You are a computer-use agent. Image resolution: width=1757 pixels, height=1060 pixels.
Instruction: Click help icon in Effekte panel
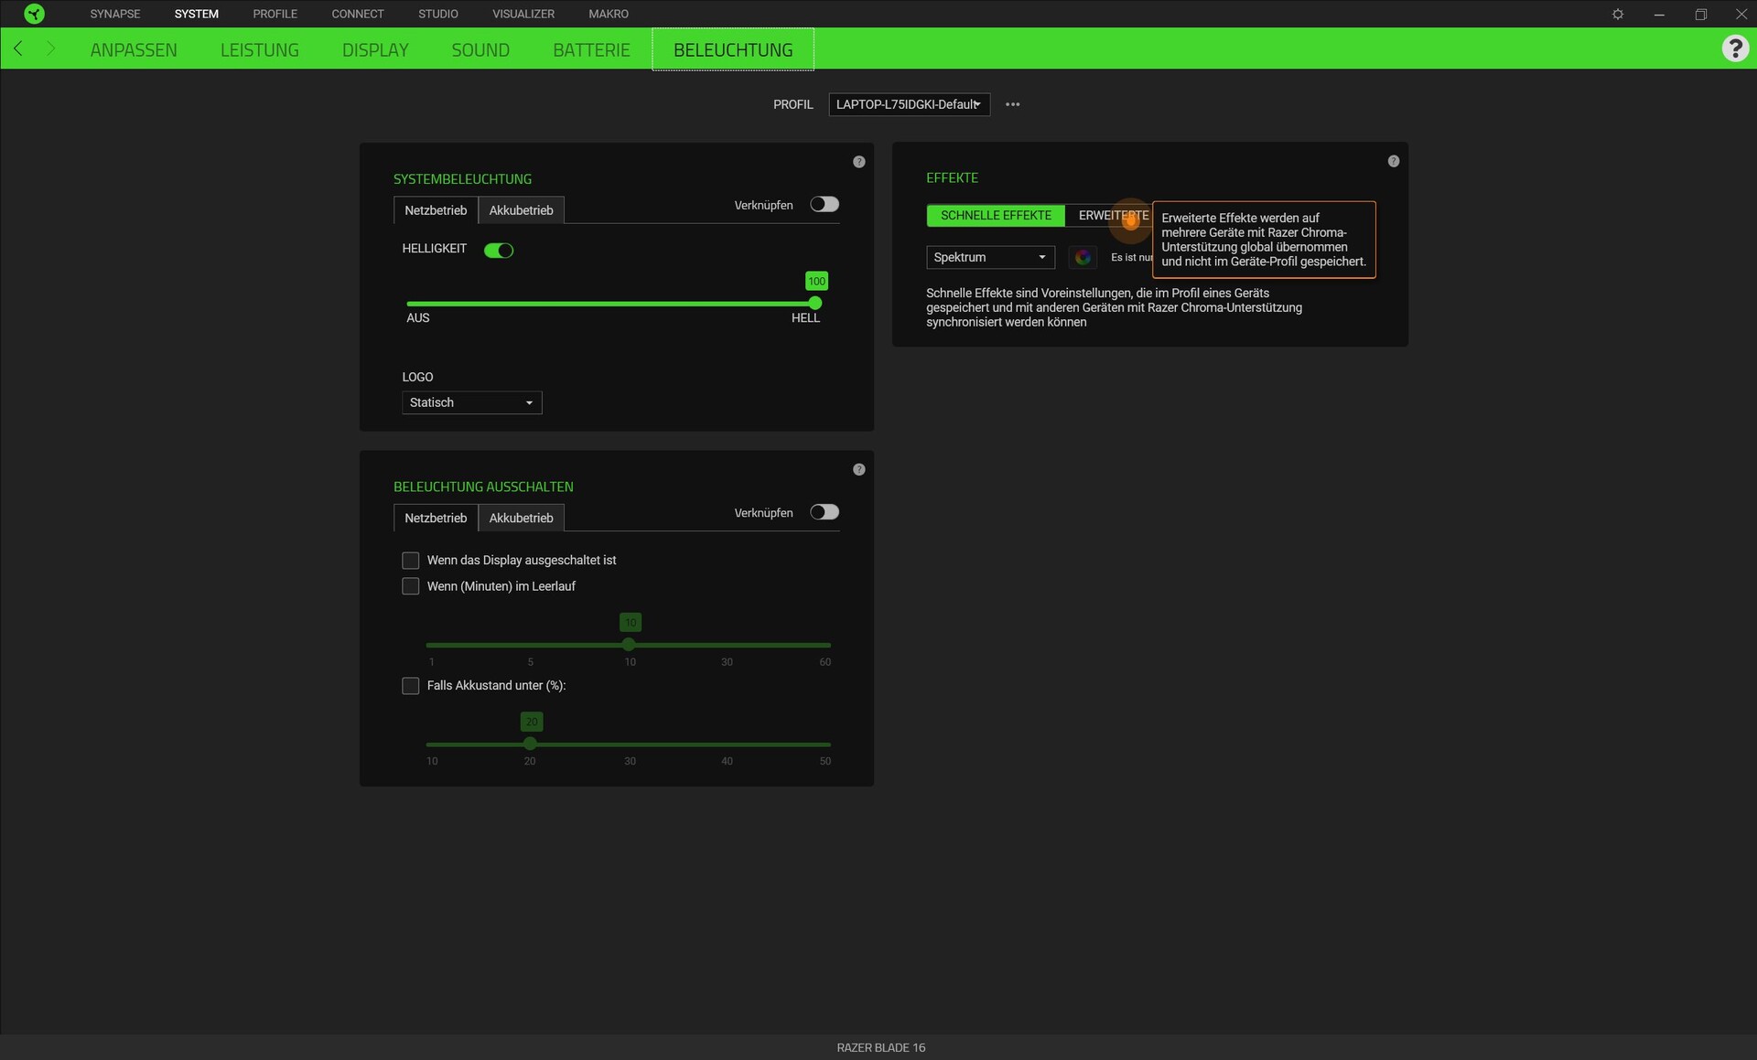point(1393,161)
